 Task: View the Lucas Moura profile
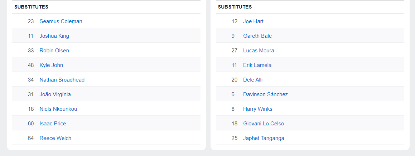point(259,51)
